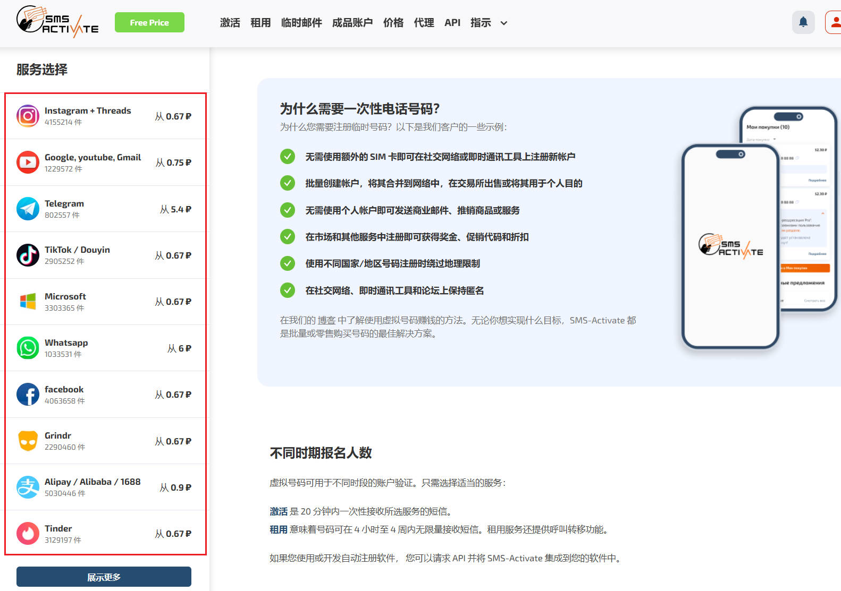Select Google, youtube, Gmail service name
This screenshot has height=591, width=841.
(x=92, y=157)
